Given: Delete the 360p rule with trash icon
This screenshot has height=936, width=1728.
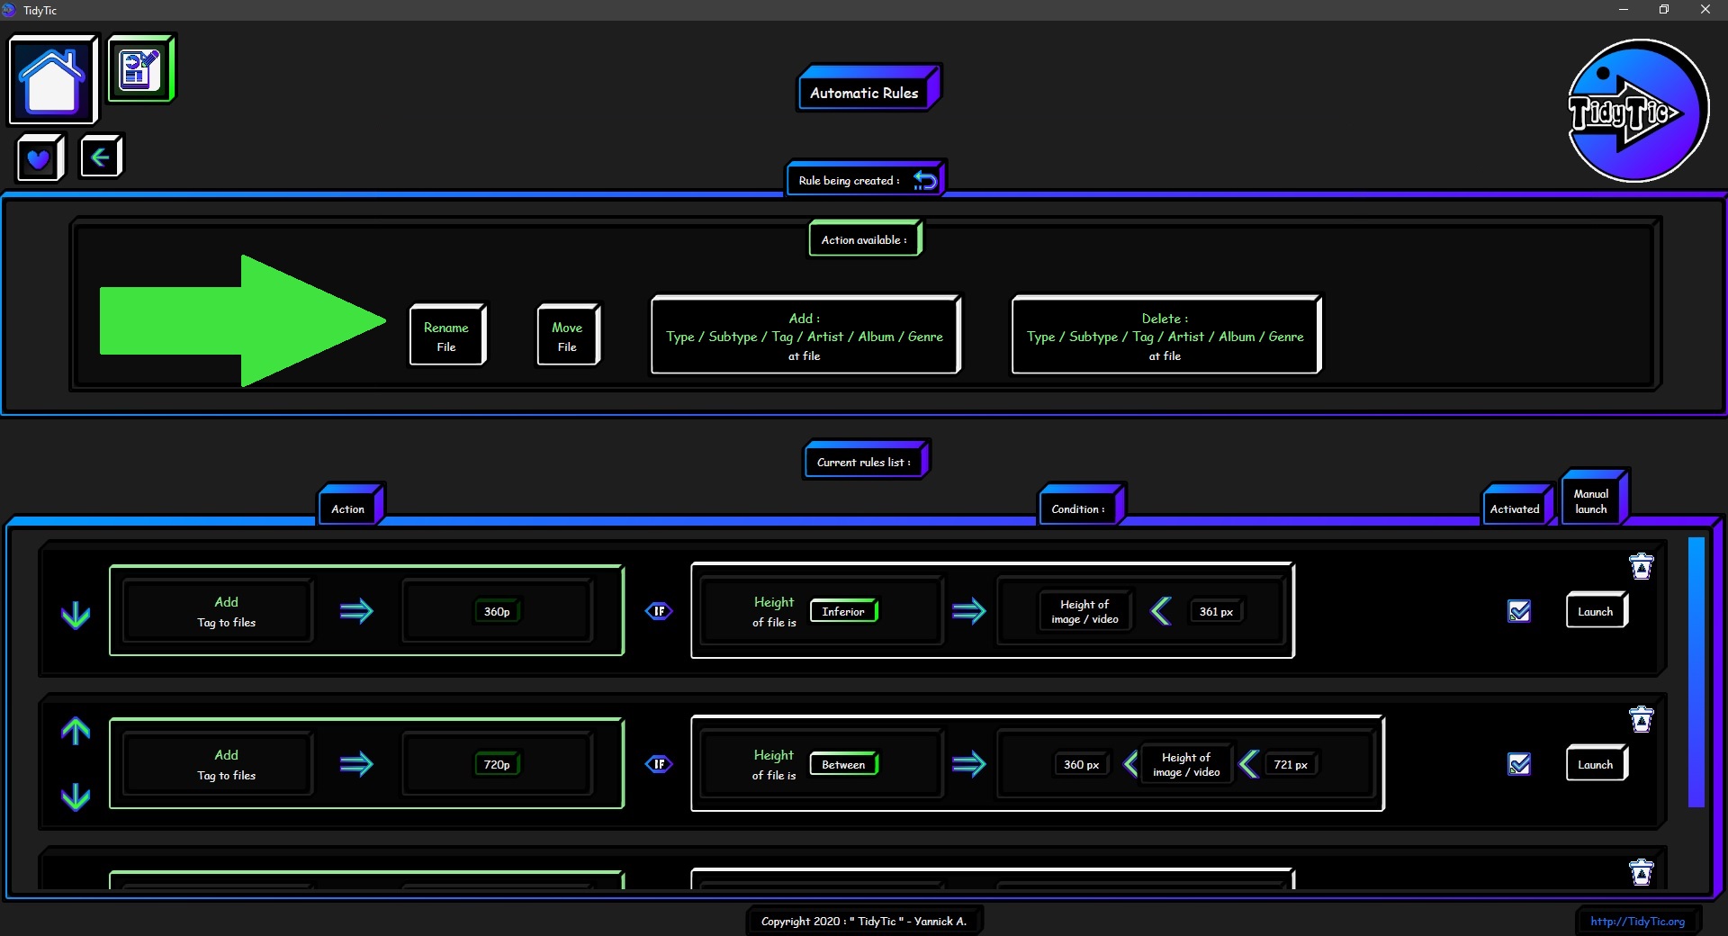Looking at the screenshot, I should point(1641,566).
